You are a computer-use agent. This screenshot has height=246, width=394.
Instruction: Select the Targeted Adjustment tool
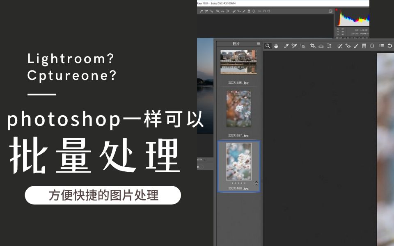click(302, 46)
